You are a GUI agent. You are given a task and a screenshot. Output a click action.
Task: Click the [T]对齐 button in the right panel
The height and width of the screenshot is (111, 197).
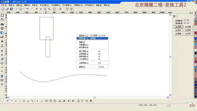coord(188,34)
